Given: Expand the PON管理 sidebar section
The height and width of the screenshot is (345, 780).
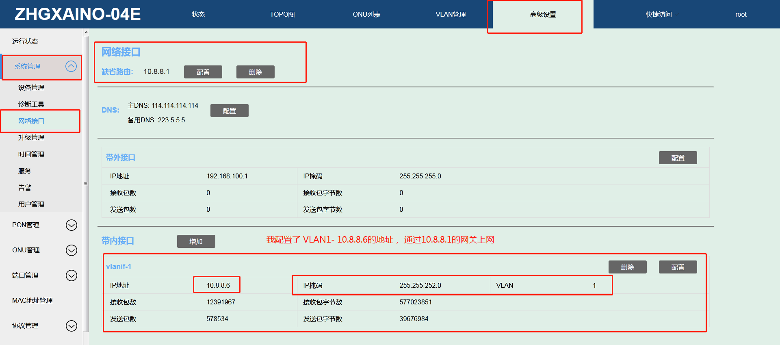Looking at the screenshot, I should [x=71, y=225].
